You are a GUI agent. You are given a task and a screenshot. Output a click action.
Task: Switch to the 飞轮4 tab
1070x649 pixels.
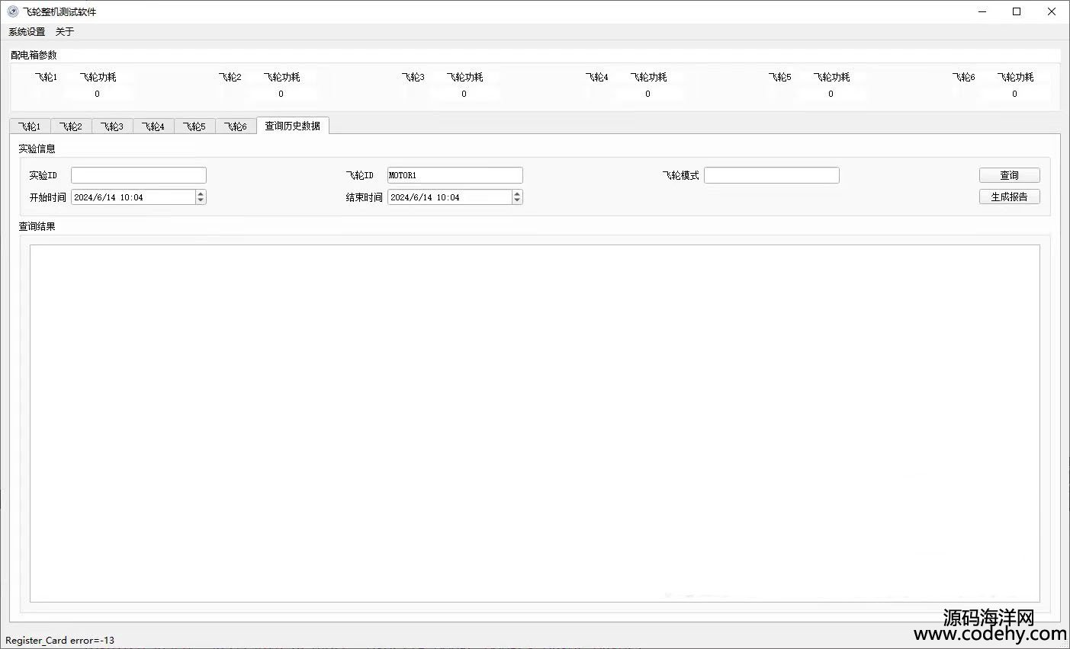pyautogui.click(x=153, y=126)
